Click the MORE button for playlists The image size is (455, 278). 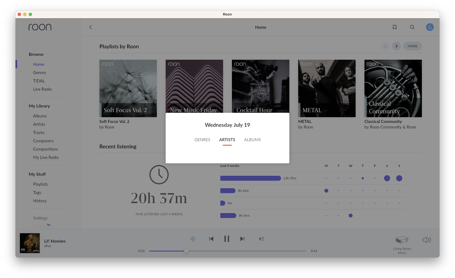tap(412, 46)
